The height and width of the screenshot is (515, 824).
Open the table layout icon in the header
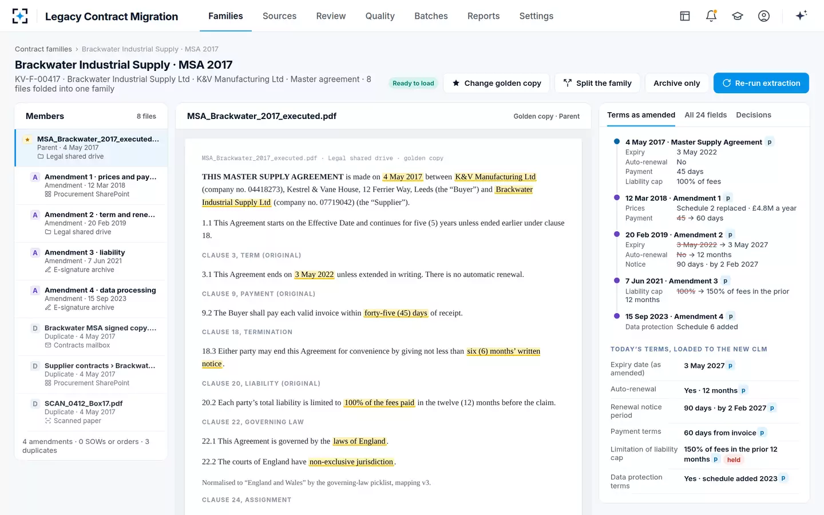click(685, 16)
